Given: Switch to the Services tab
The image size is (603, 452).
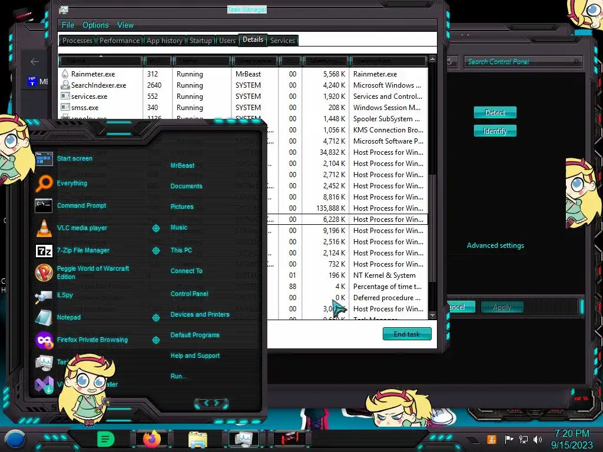Looking at the screenshot, I should click(282, 41).
